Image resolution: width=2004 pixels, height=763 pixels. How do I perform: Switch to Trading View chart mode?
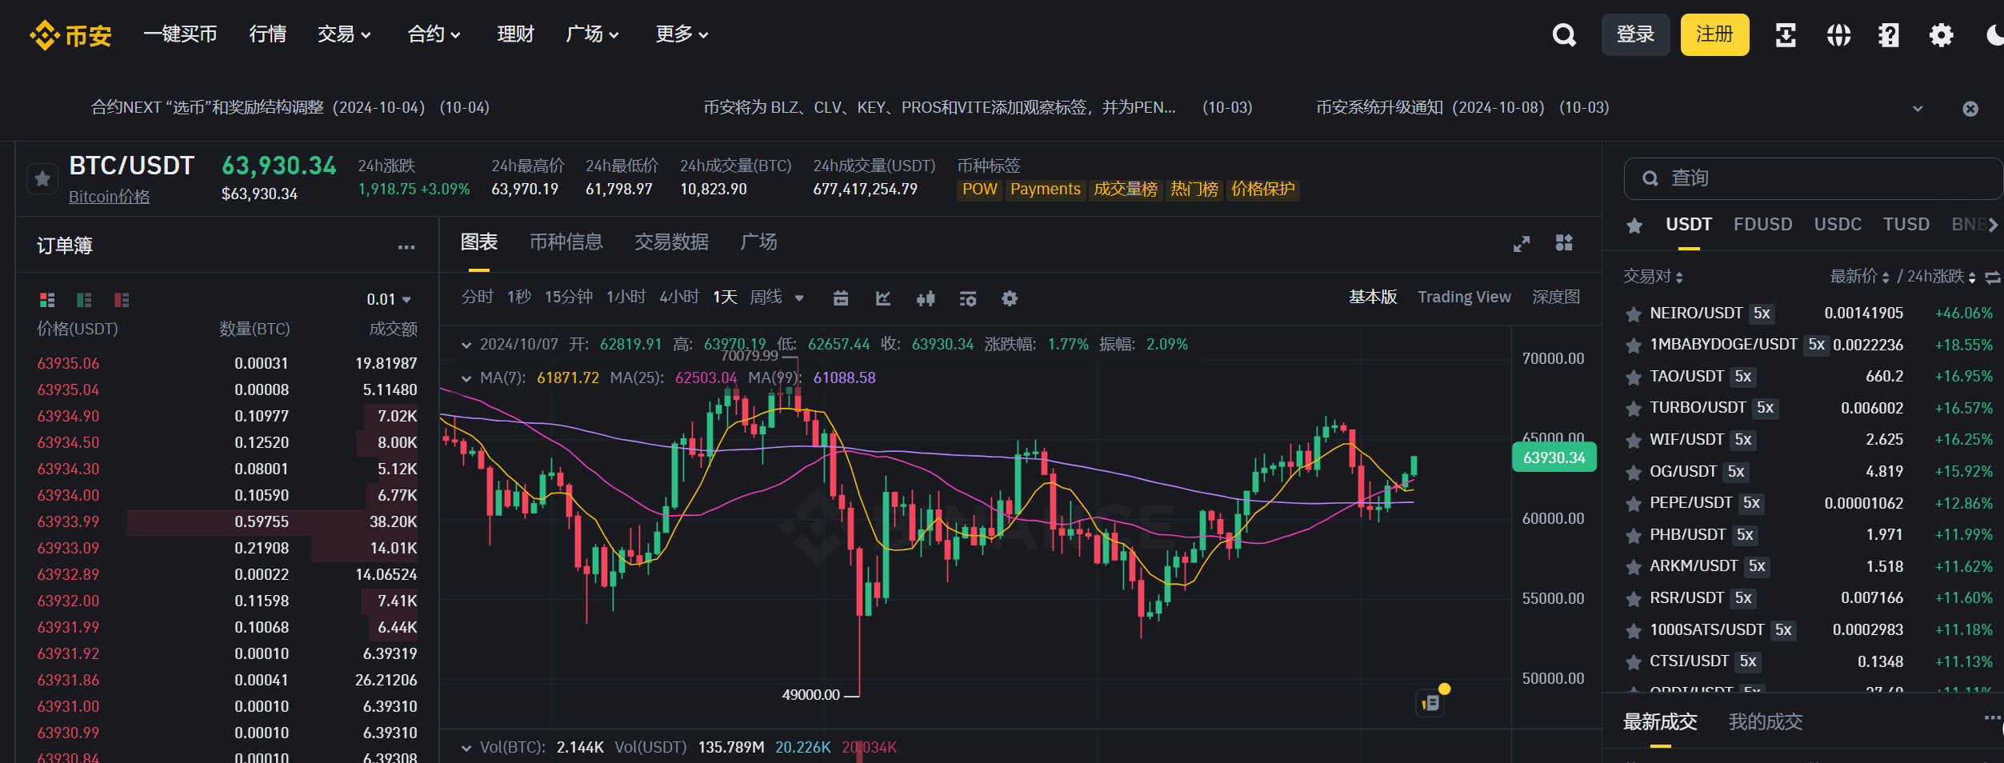1464,297
